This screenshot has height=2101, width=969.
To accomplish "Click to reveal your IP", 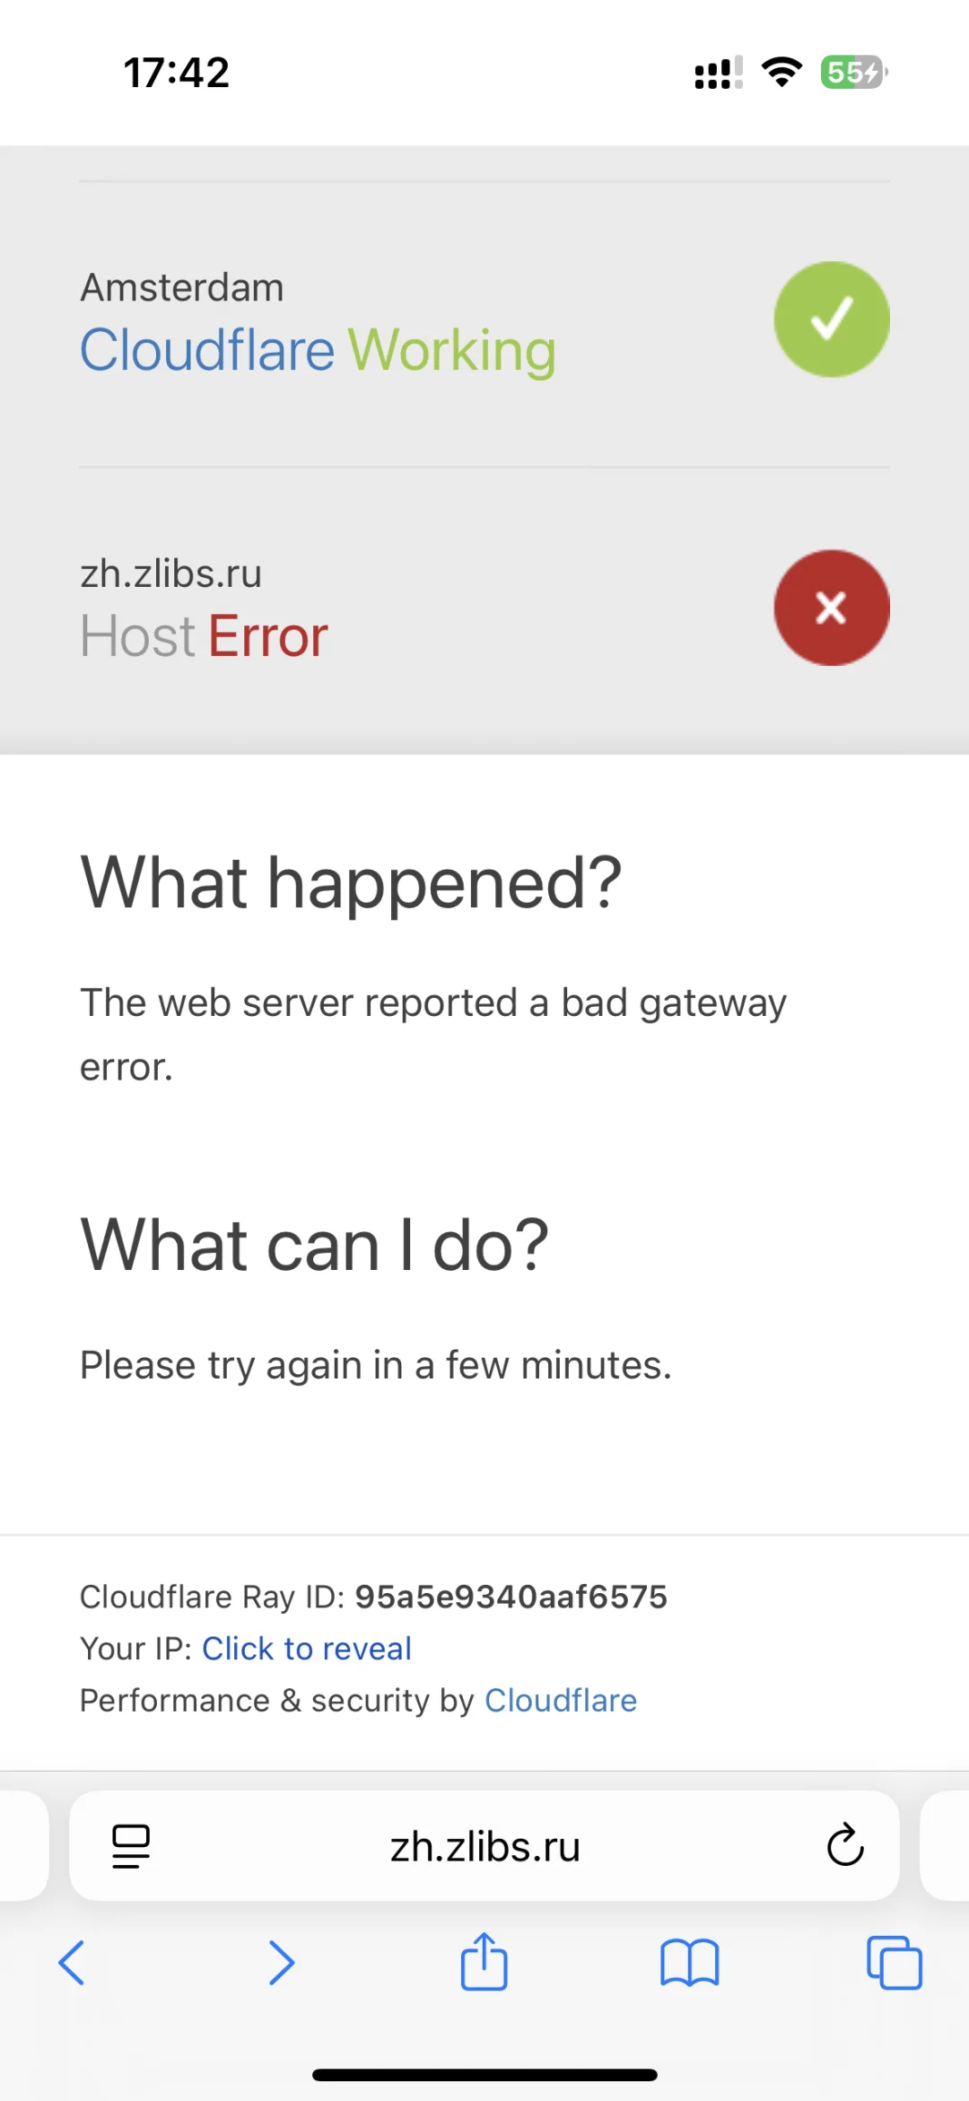I will 307,1649.
